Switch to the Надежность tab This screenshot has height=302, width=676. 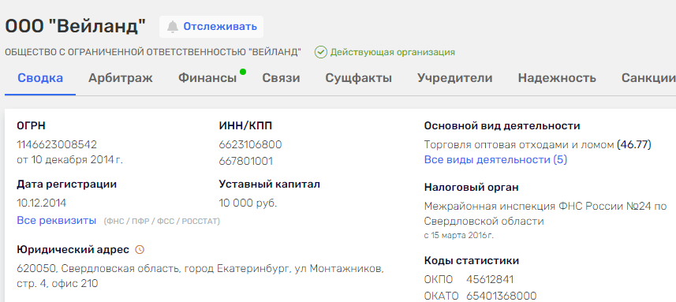[x=557, y=78]
